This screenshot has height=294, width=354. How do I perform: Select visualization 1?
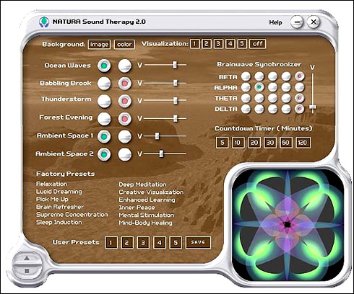click(x=194, y=44)
